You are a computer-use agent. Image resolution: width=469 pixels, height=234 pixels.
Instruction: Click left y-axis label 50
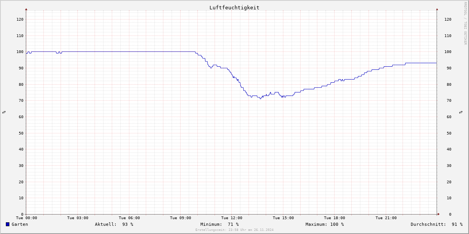(21, 133)
